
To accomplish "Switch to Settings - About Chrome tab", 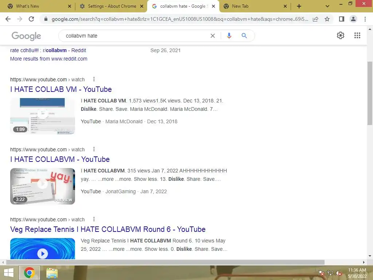I will 110,6.
